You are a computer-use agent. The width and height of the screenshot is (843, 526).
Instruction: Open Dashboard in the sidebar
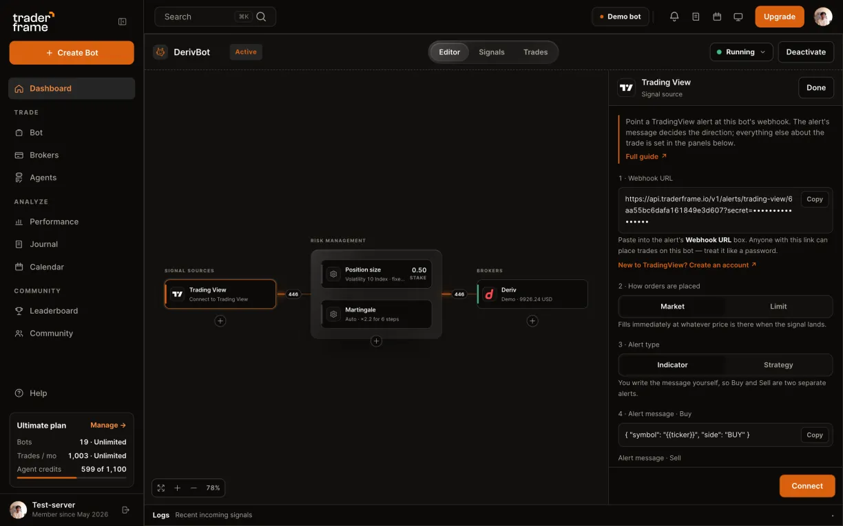tap(72, 88)
